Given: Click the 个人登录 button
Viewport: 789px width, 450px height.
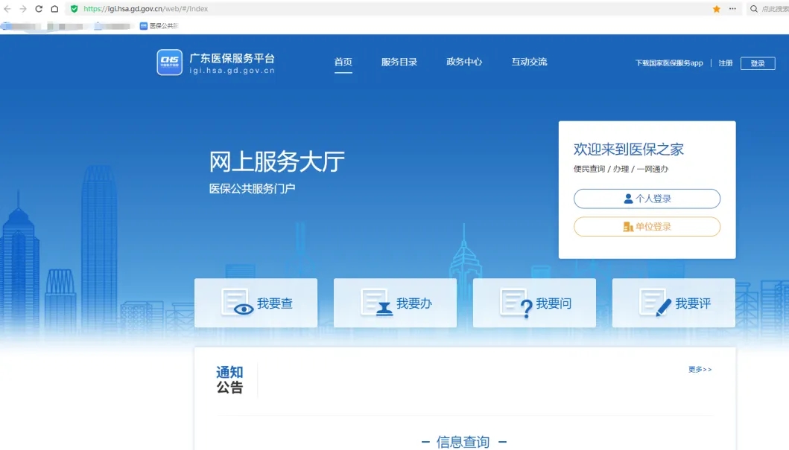Looking at the screenshot, I should click(647, 199).
